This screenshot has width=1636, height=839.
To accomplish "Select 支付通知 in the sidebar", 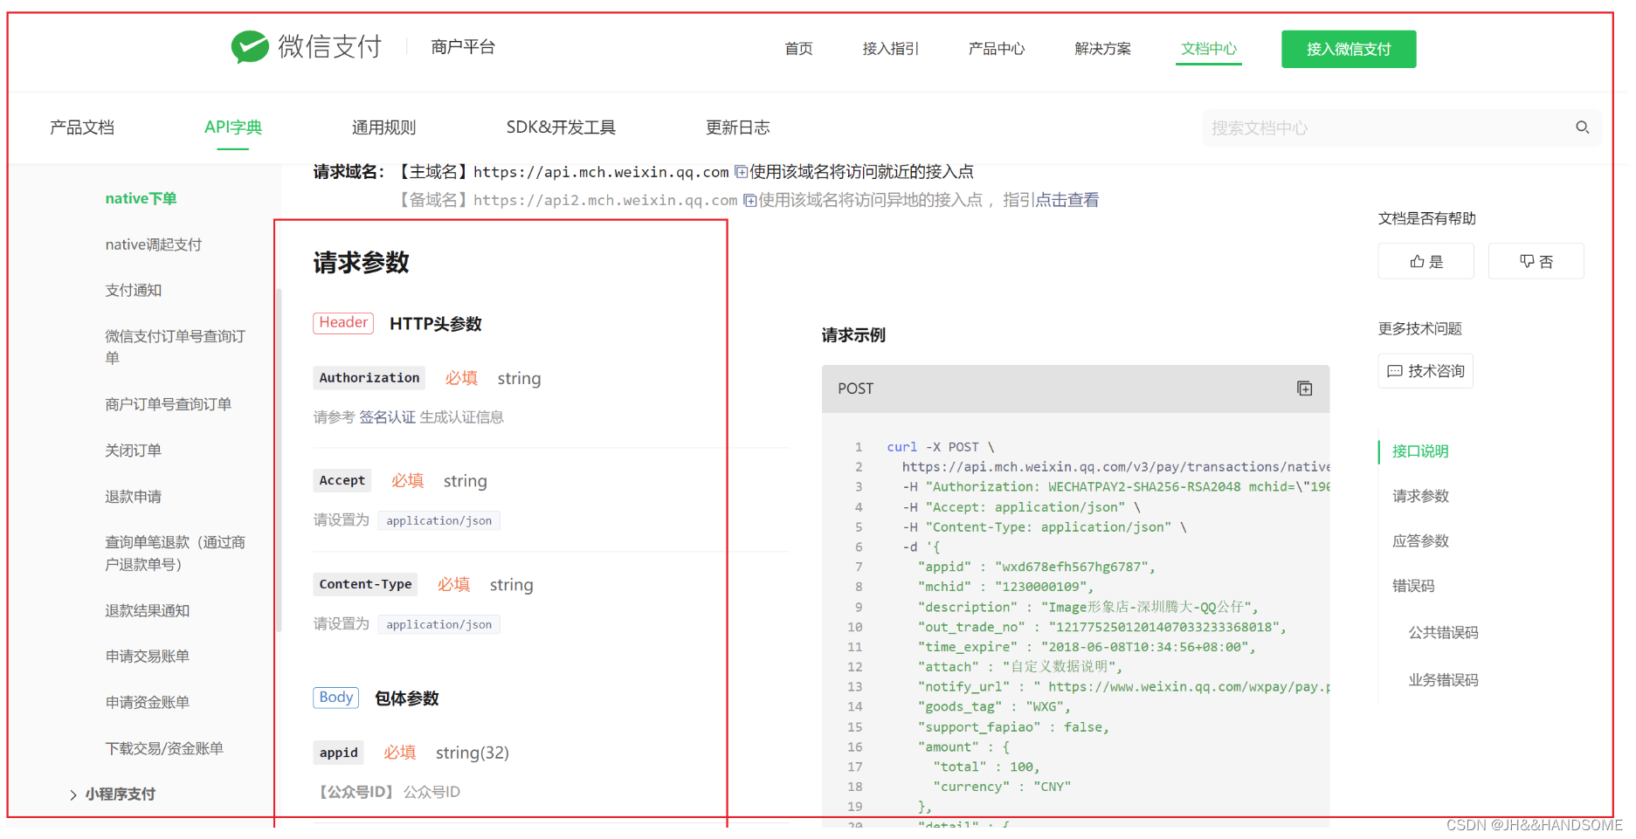I will point(134,291).
